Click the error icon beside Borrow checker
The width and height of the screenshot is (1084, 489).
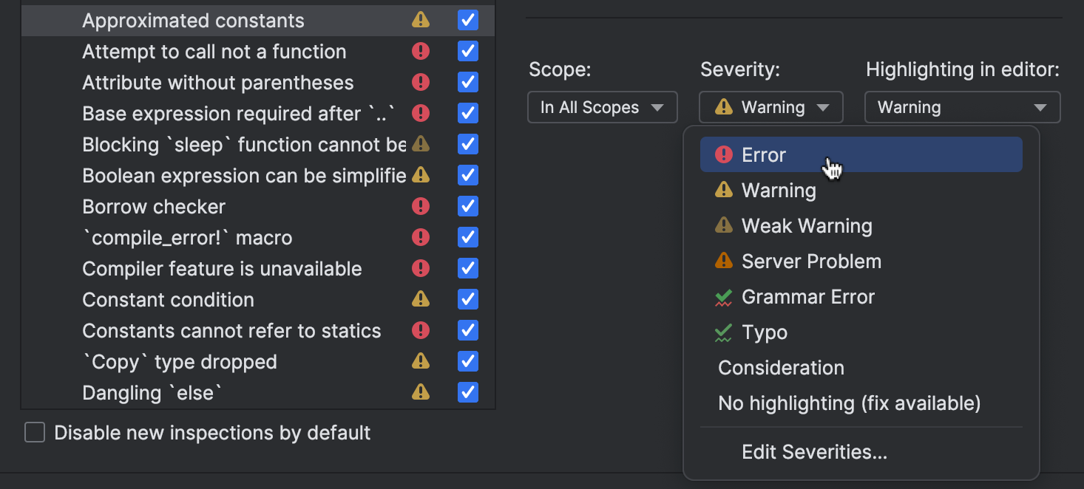[x=421, y=206]
